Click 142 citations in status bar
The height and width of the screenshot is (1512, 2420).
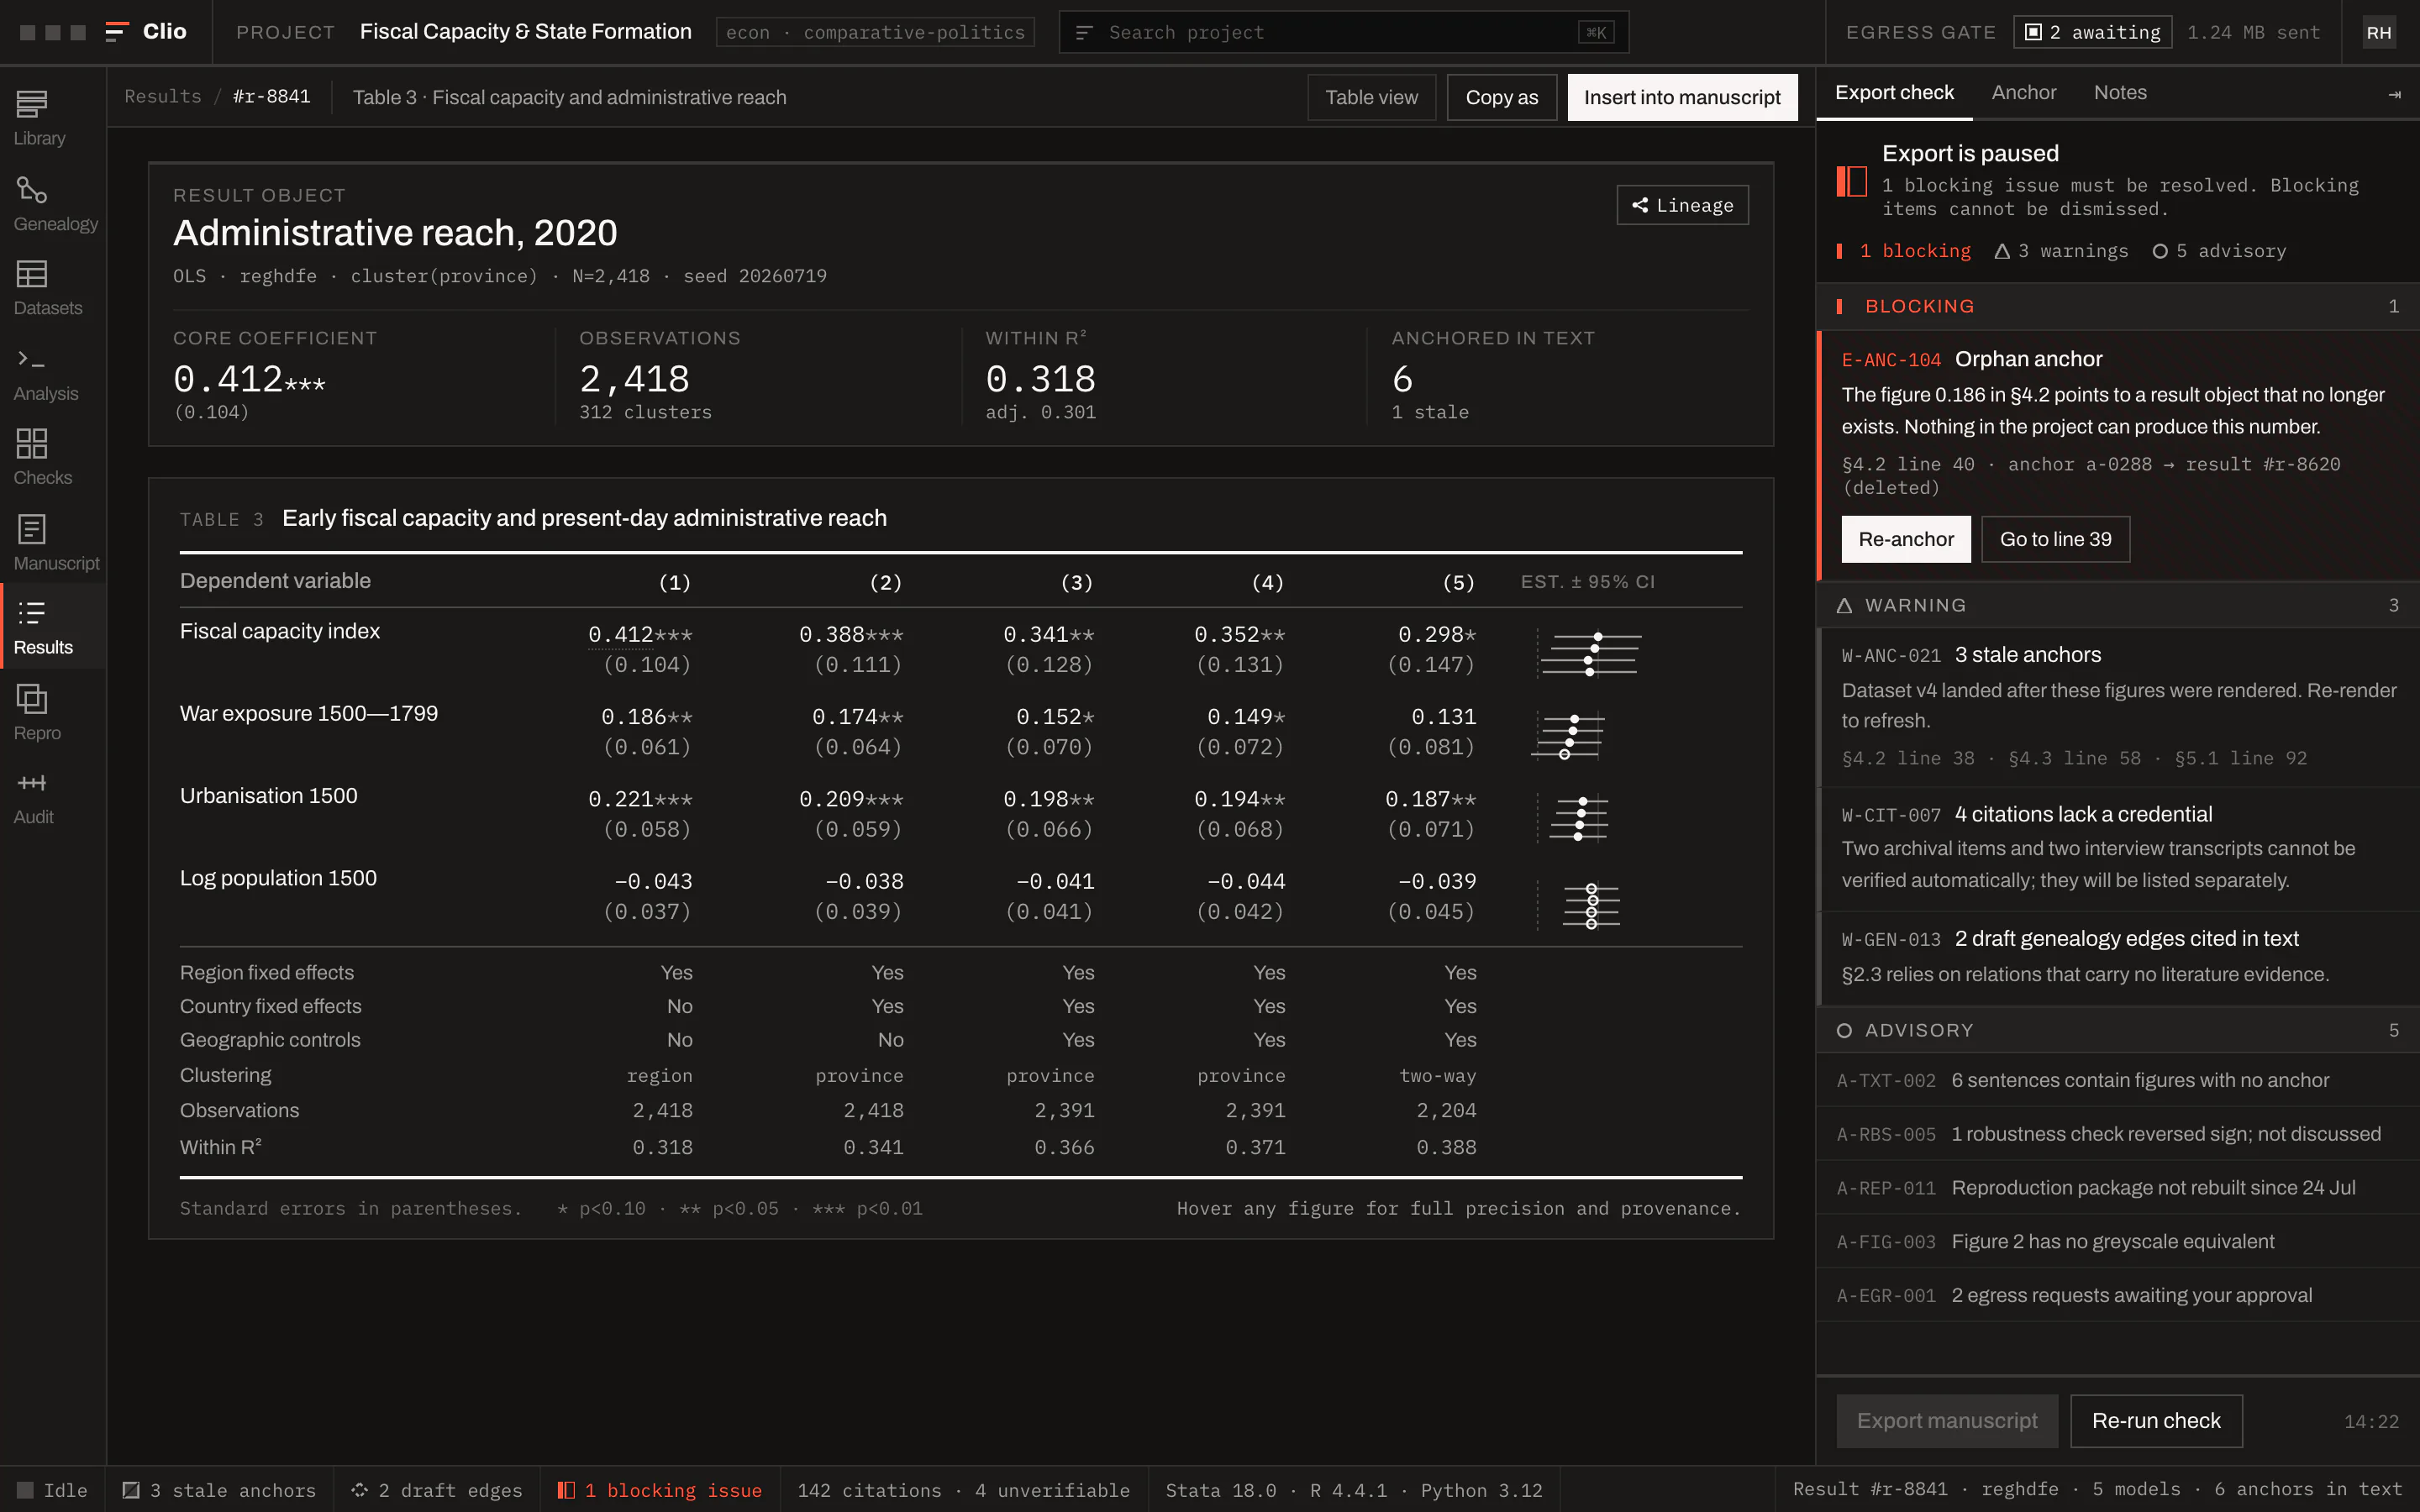(x=869, y=1490)
